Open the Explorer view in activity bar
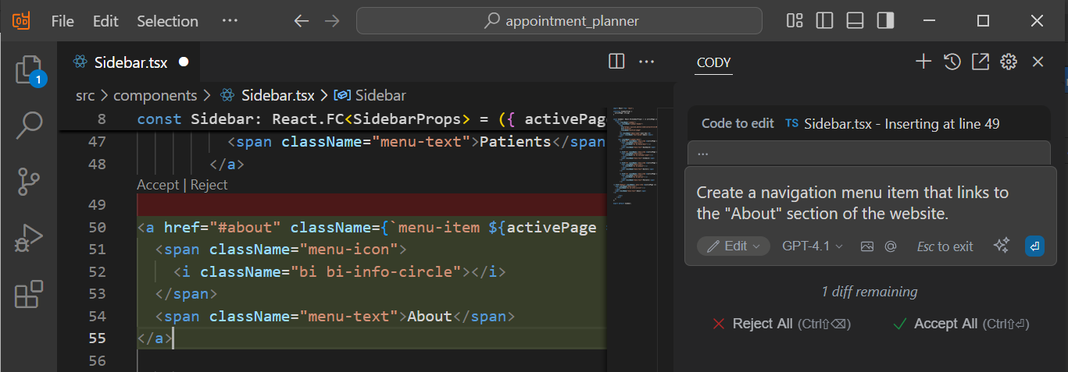The width and height of the screenshot is (1068, 372). point(28,70)
